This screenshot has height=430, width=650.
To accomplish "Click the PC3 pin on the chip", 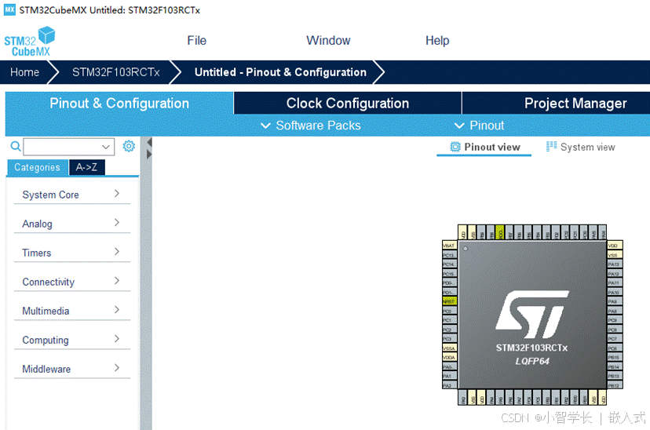I will [449, 338].
